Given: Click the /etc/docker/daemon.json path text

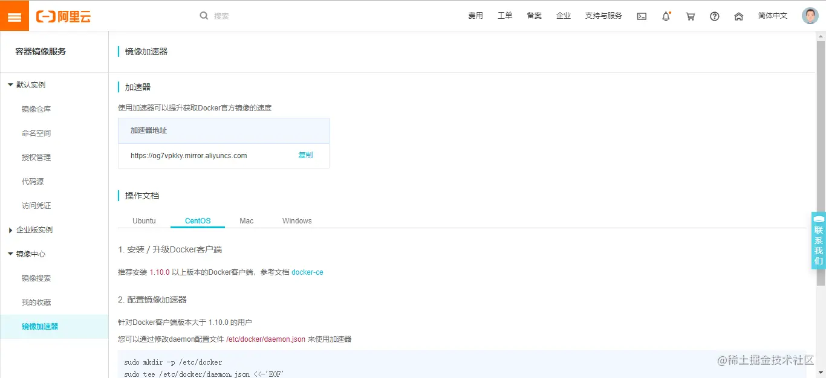Looking at the screenshot, I should tap(265, 339).
